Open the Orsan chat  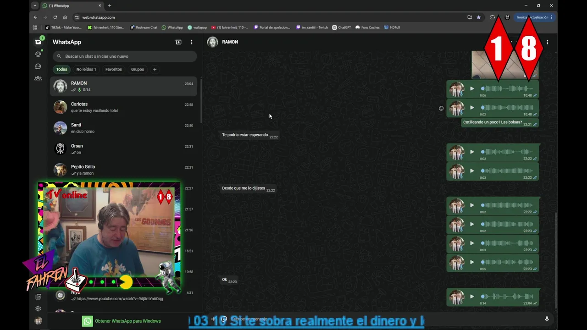point(124,149)
